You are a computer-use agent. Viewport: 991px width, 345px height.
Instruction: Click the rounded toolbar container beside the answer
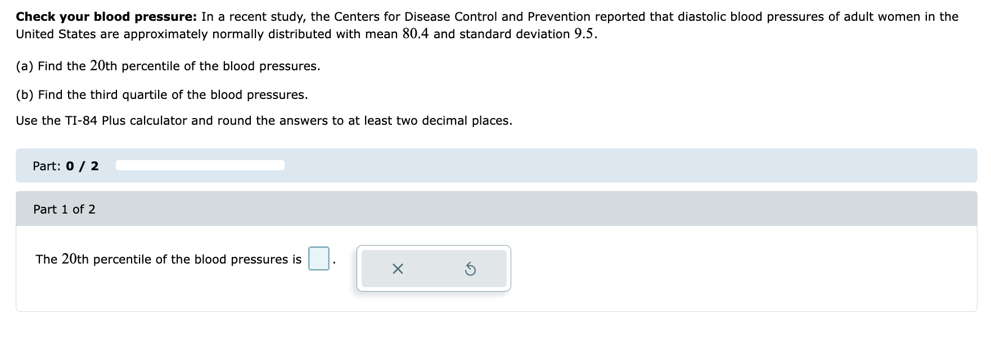pos(433,269)
